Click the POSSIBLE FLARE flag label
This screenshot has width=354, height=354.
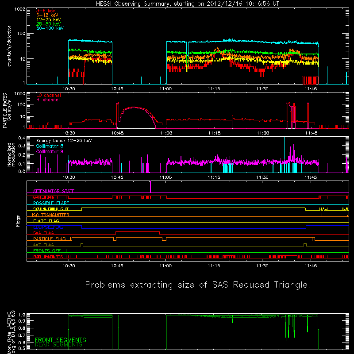(x=51, y=203)
